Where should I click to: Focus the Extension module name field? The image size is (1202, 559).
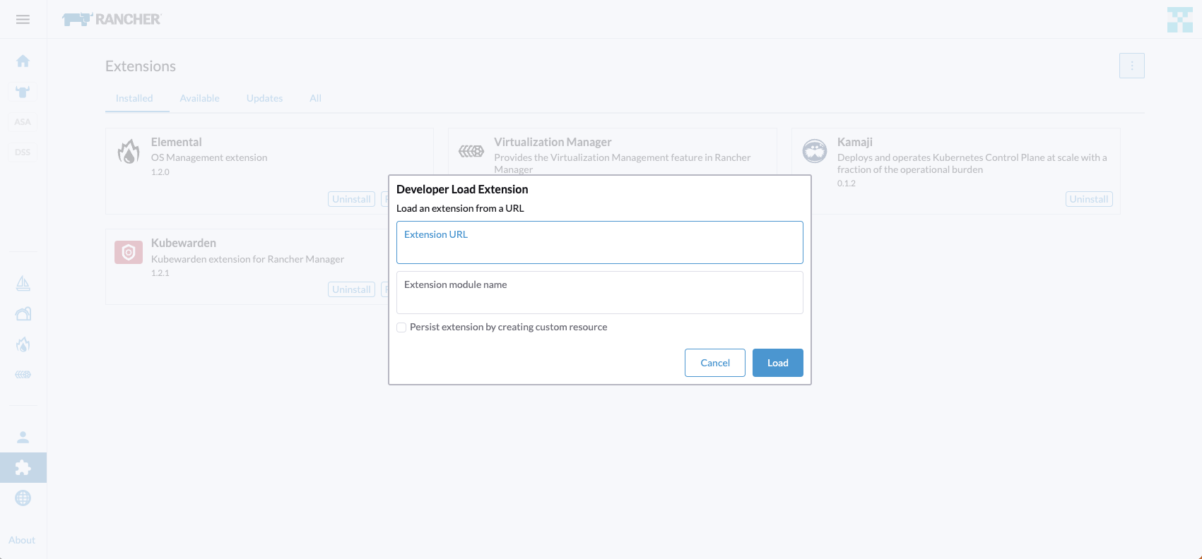pos(599,292)
